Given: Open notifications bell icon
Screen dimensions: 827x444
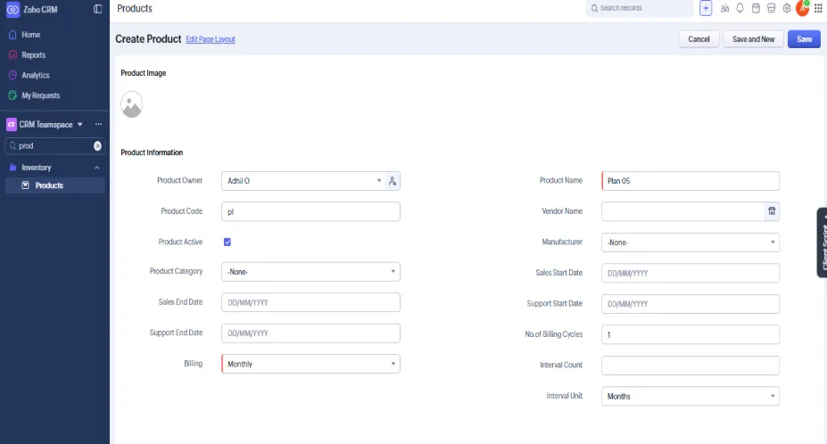Looking at the screenshot, I should [x=740, y=8].
